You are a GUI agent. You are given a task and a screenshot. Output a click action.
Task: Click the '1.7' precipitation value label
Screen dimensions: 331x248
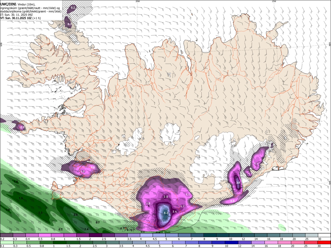click(x=182, y=206)
